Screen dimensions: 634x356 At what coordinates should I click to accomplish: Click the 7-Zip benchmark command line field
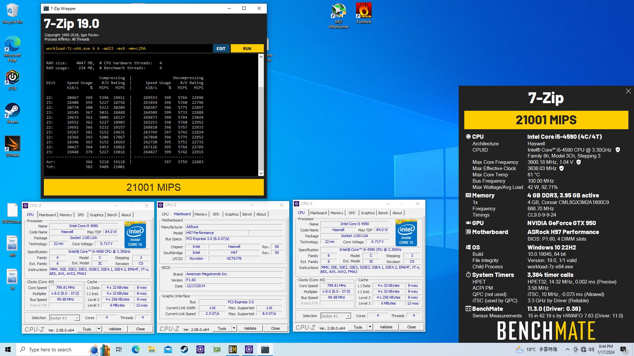pyautogui.click(x=128, y=48)
